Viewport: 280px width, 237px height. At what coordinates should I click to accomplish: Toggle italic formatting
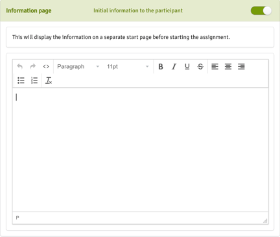pyautogui.click(x=174, y=66)
